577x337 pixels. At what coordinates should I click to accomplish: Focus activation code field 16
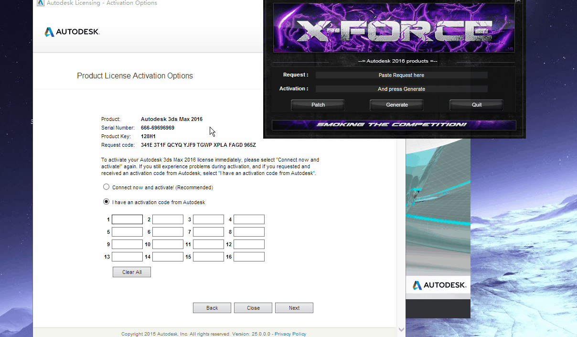[249, 257]
